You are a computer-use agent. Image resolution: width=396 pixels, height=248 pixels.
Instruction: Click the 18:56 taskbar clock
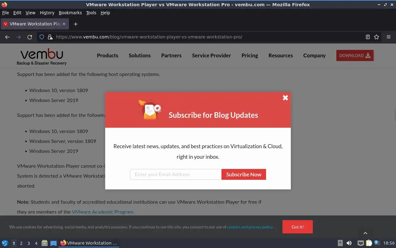[x=389, y=243]
